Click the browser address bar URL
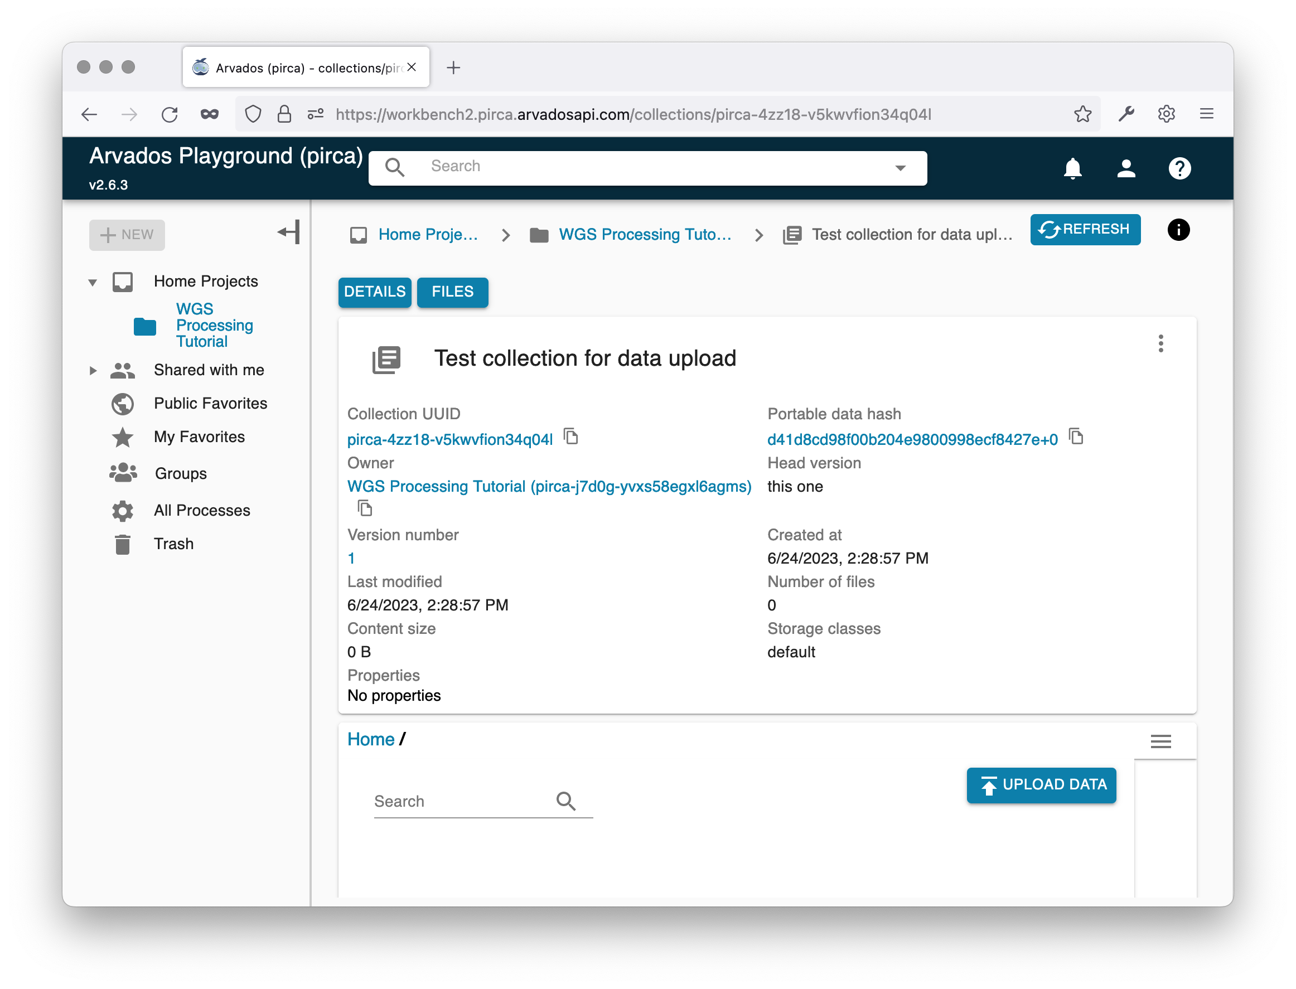The image size is (1296, 989). (x=633, y=114)
